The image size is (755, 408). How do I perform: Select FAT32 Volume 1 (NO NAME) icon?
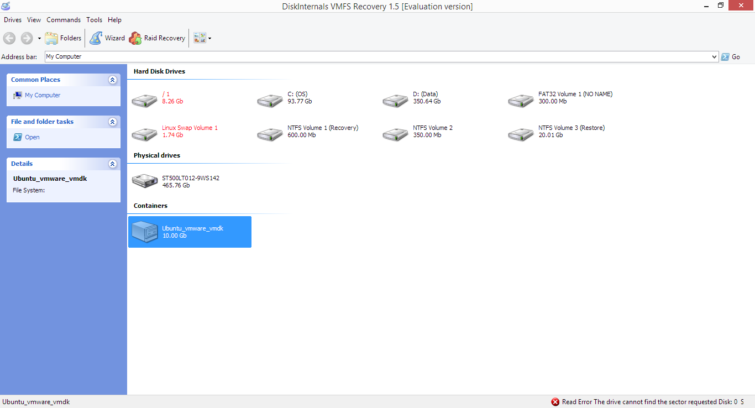(x=521, y=101)
